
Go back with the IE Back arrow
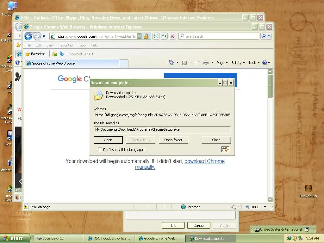coord(28,36)
